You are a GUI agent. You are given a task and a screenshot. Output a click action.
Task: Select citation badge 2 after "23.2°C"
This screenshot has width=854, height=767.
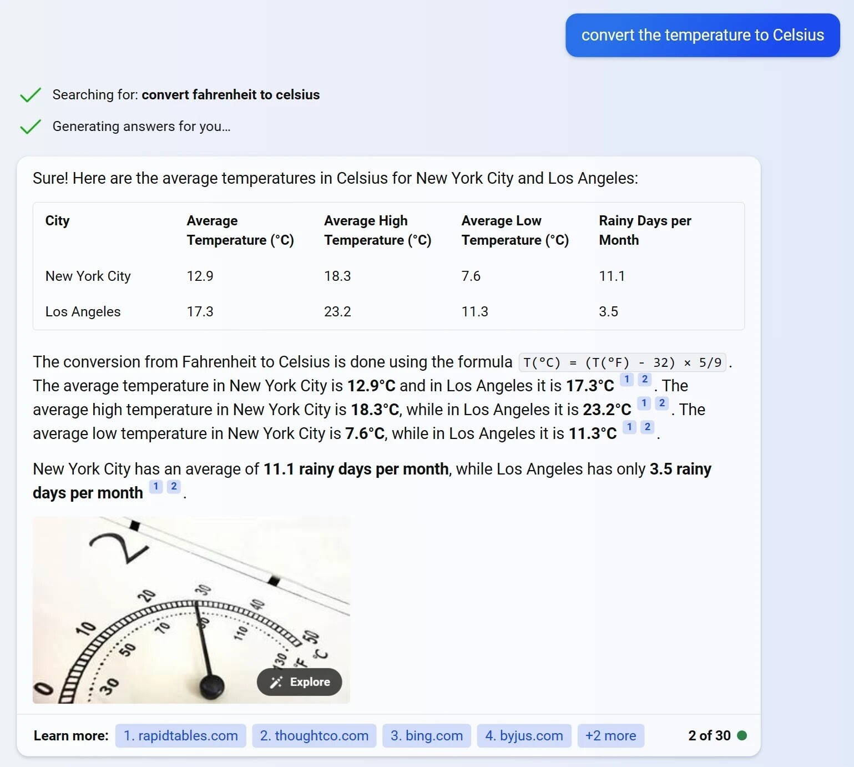(x=661, y=403)
